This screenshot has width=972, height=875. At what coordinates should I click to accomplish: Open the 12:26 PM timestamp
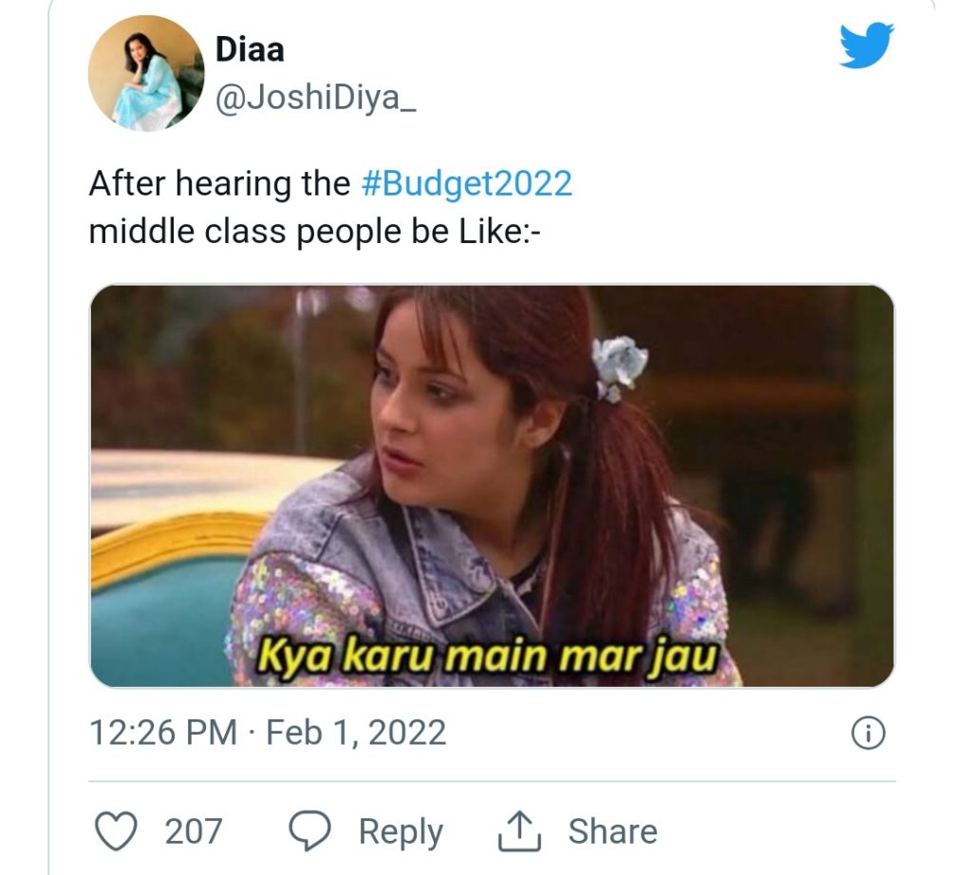coord(163,733)
